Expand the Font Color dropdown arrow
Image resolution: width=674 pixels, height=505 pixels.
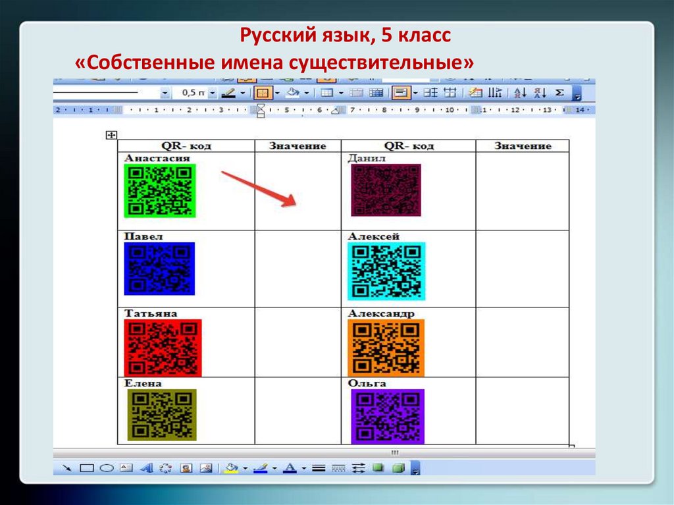(x=304, y=468)
